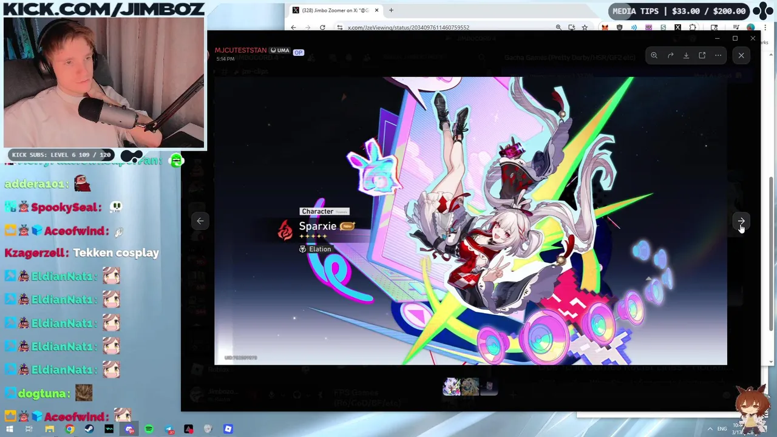Click the Sparxie character artwork in the viewer
The height and width of the screenshot is (437, 777).
pyautogui.click(x=470, y=220)
